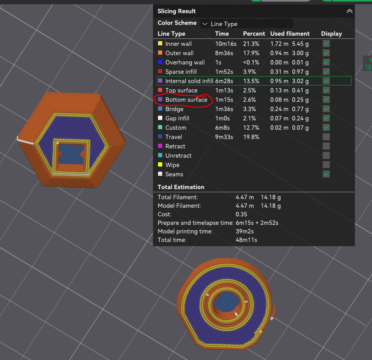Toggle Seams display checkbox

[326, 174]
